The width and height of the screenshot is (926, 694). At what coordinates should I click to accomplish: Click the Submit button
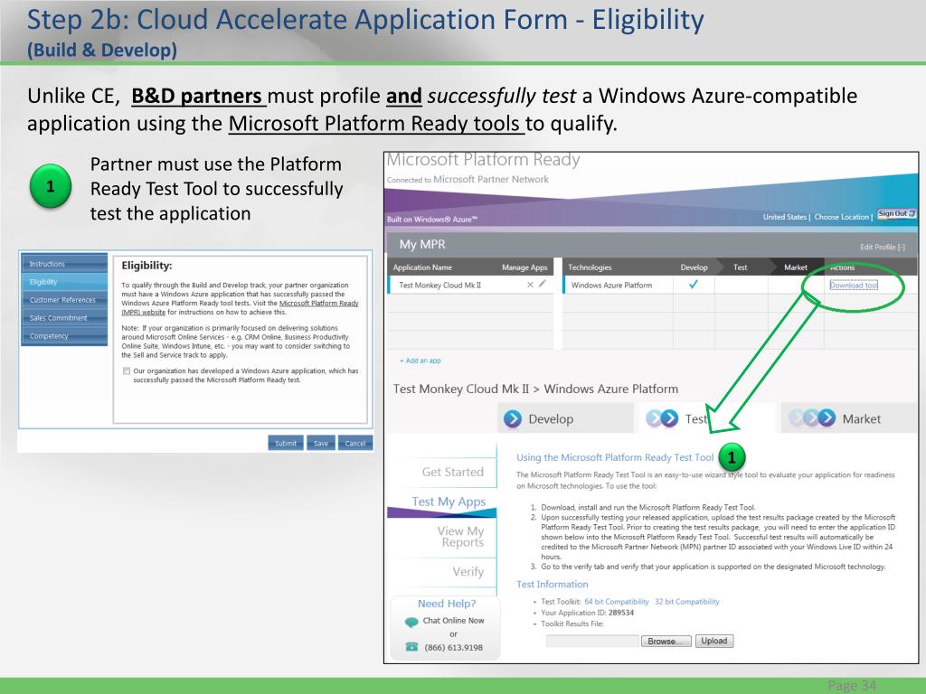tap(286, 443)
